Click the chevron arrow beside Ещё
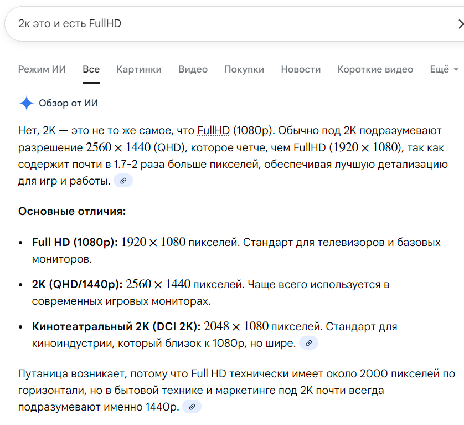This screenshot has width=464, height=425. 457,69
